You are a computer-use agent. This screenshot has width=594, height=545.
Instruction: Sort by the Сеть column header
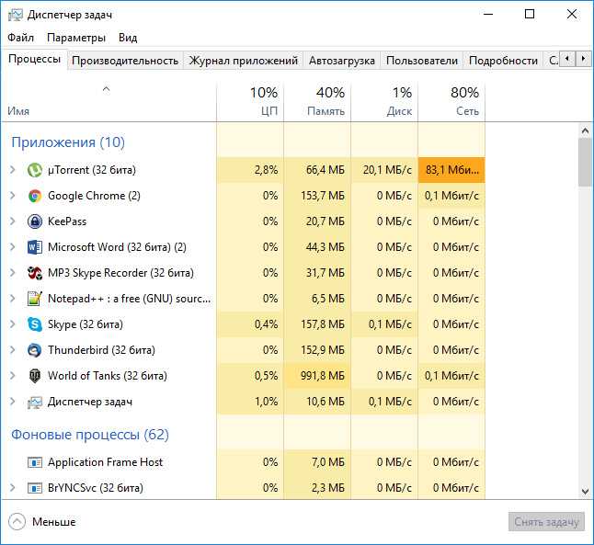451,101
